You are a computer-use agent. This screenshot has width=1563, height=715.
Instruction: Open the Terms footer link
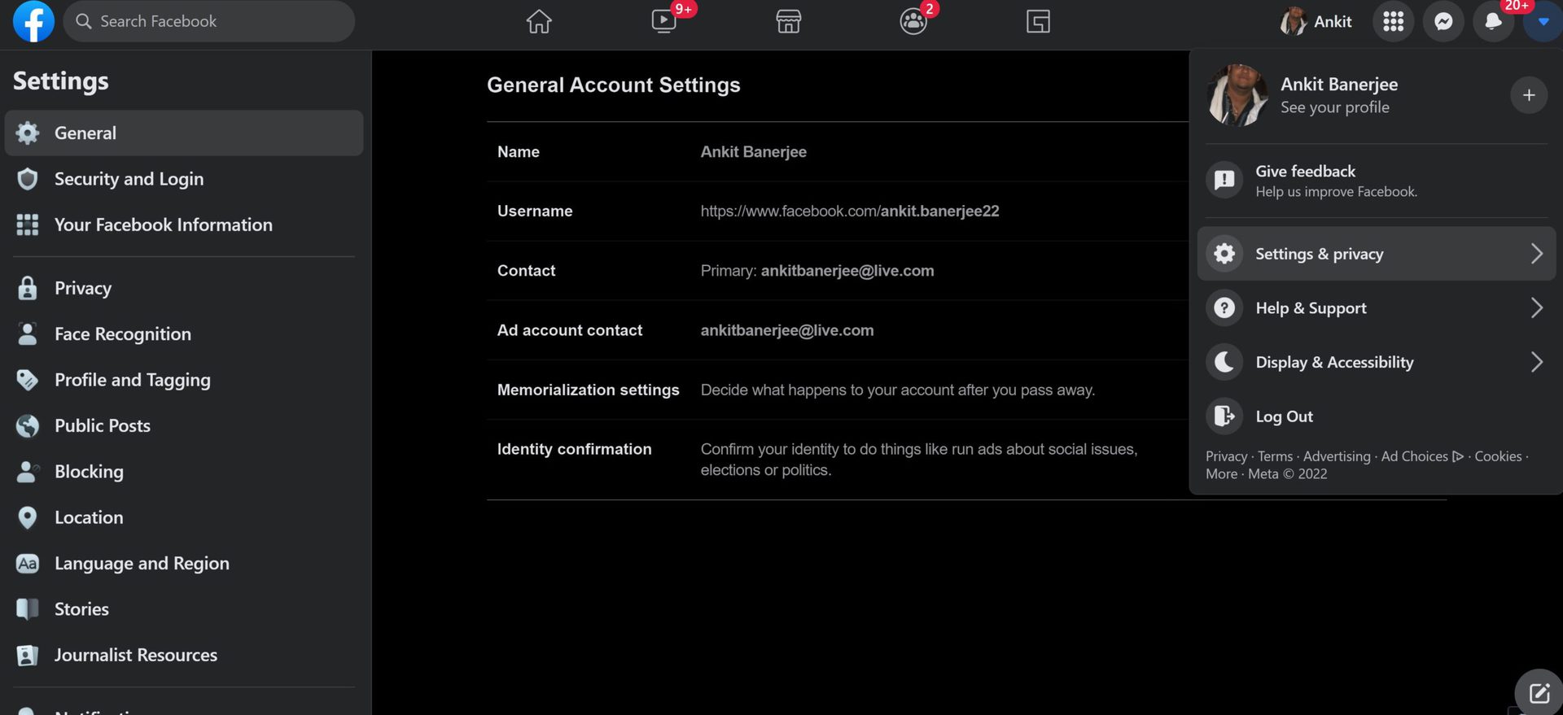[x=1275, y=456]
